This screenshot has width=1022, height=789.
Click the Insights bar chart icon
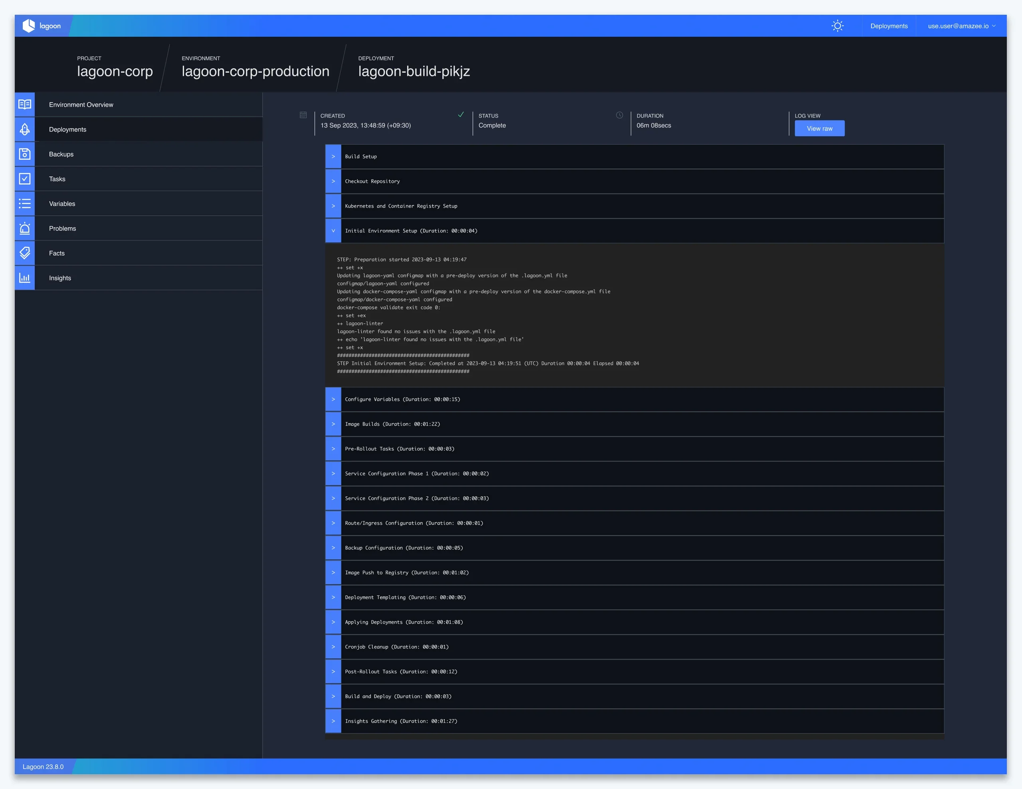(x=25, y=278)
